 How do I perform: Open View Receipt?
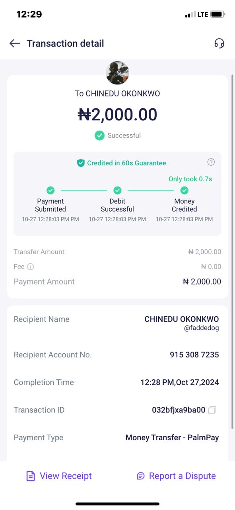tap(59, 476)
